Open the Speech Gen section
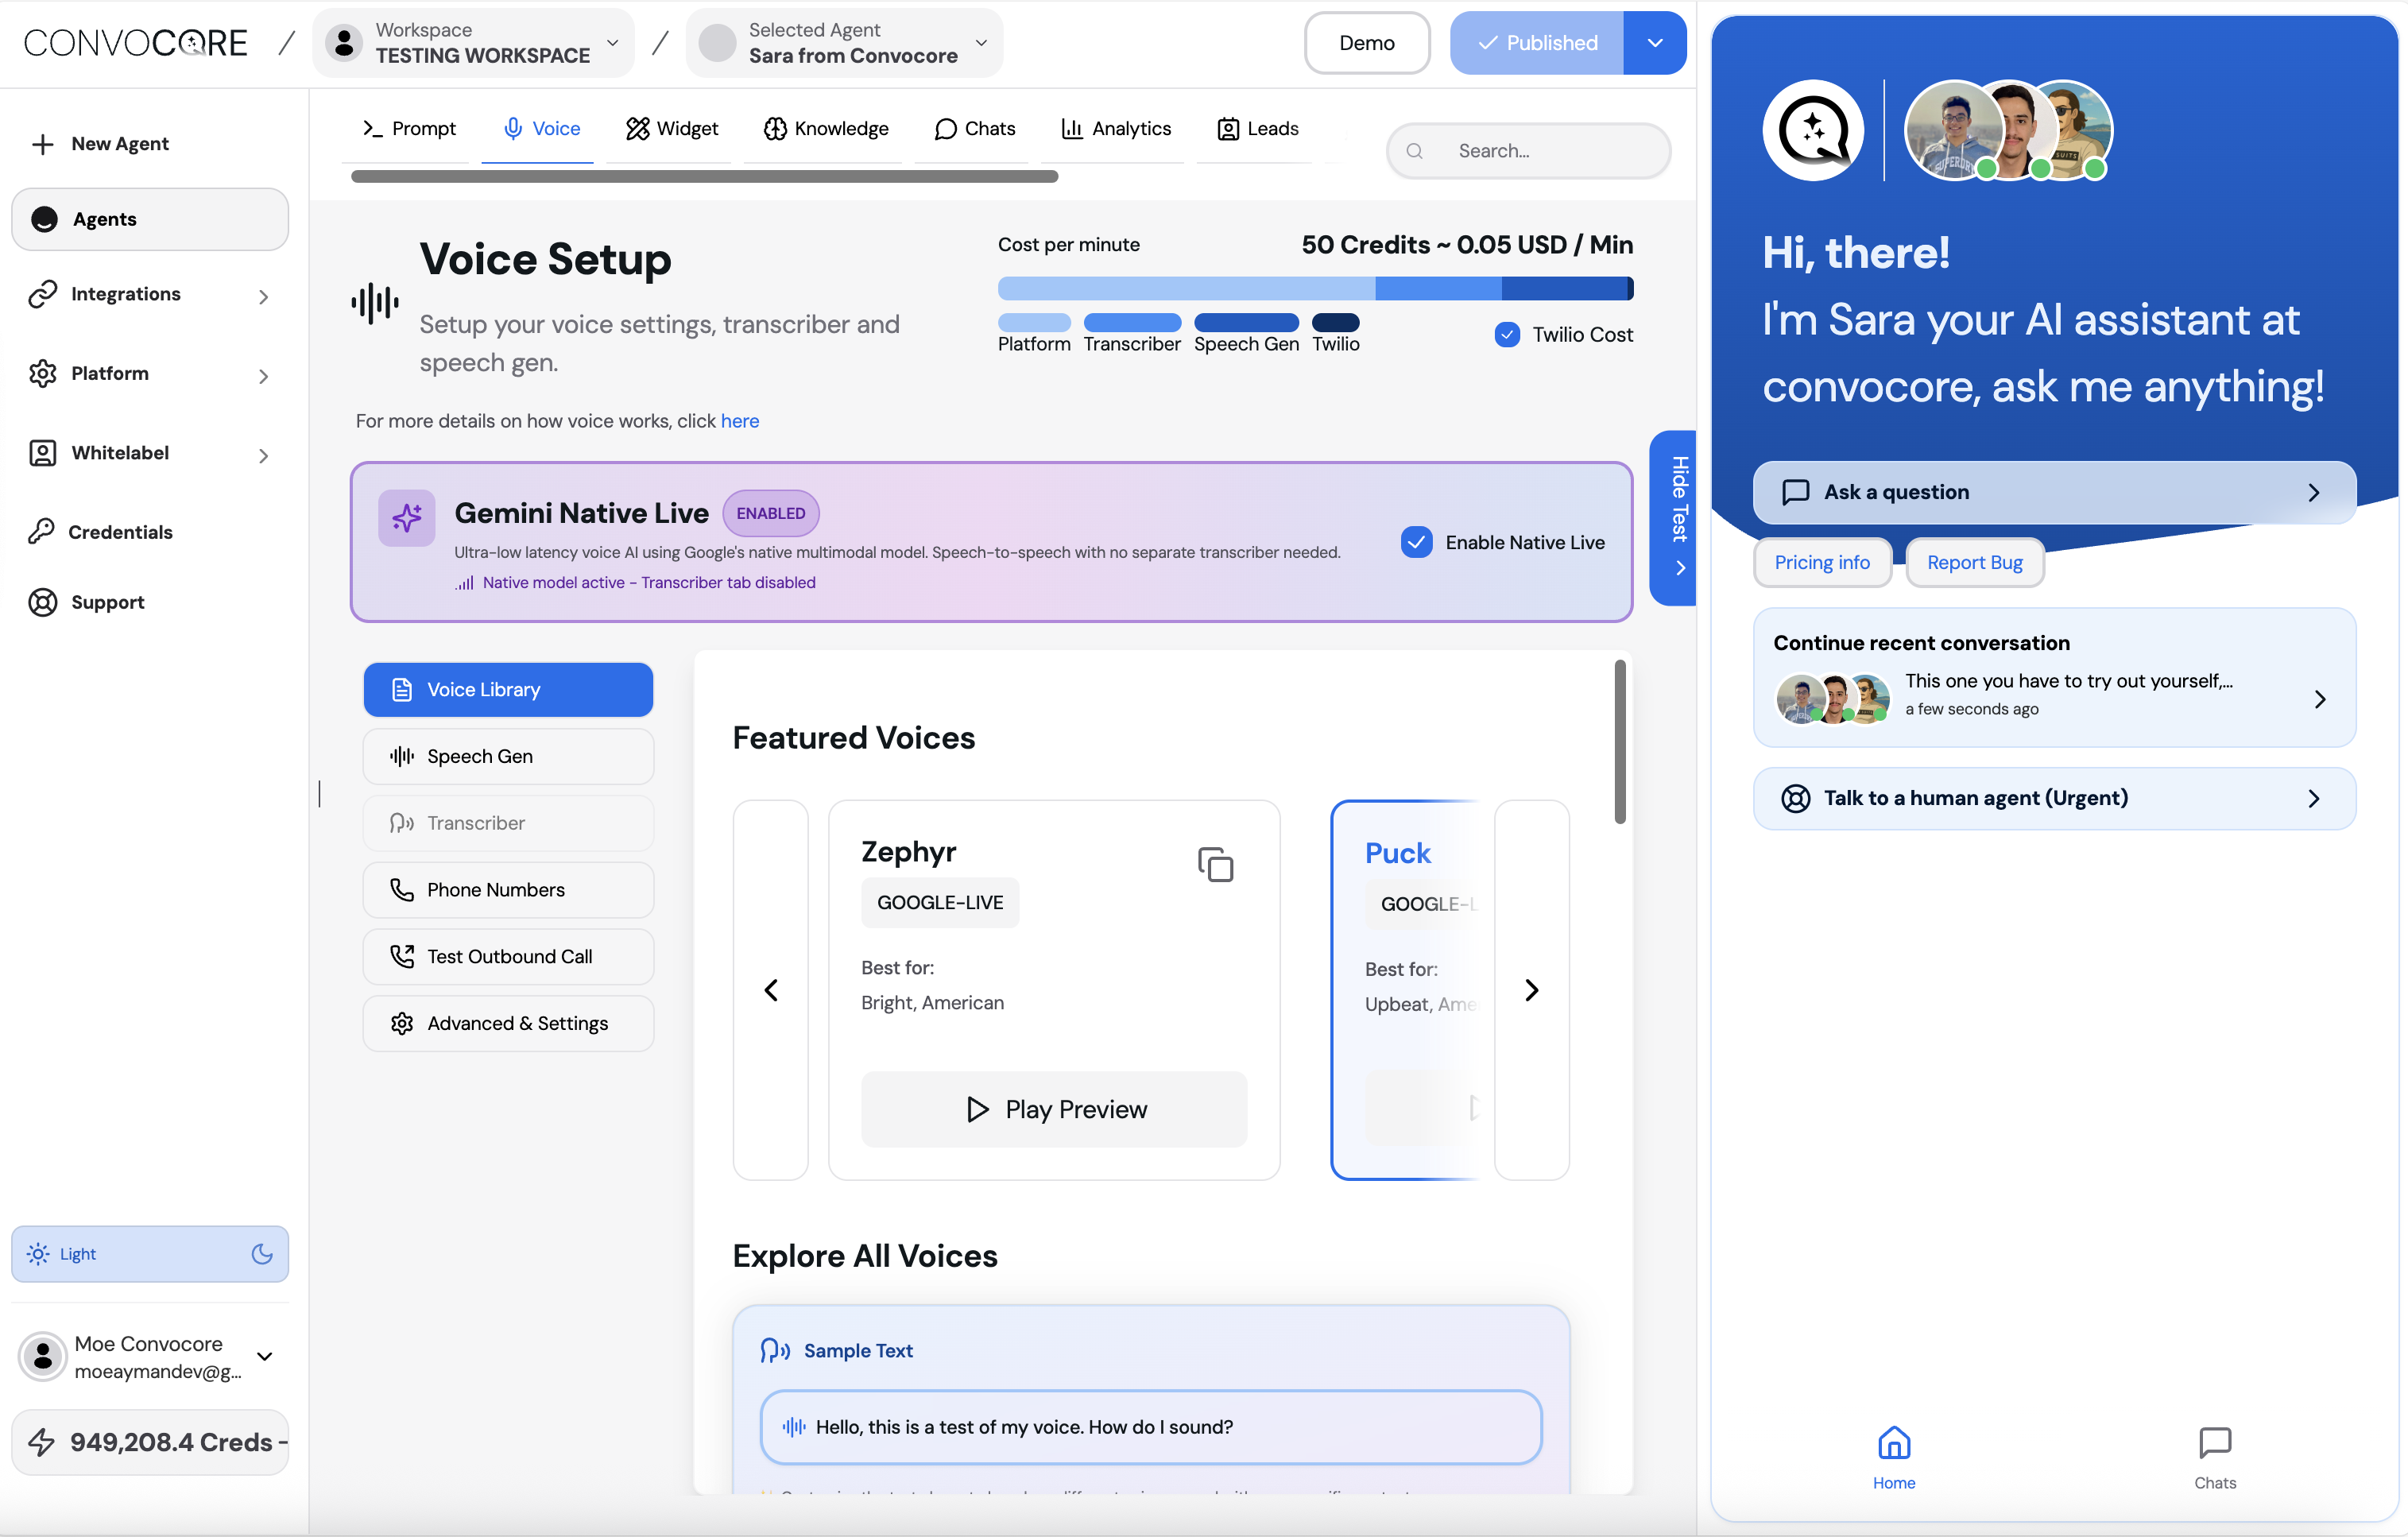The height and width of the screenshot is (1537, 2408). (508, 756)
